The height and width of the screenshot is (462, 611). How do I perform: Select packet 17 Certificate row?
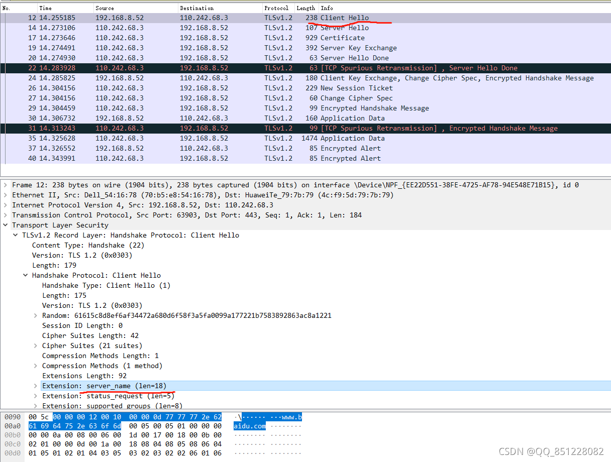(305, 38)
